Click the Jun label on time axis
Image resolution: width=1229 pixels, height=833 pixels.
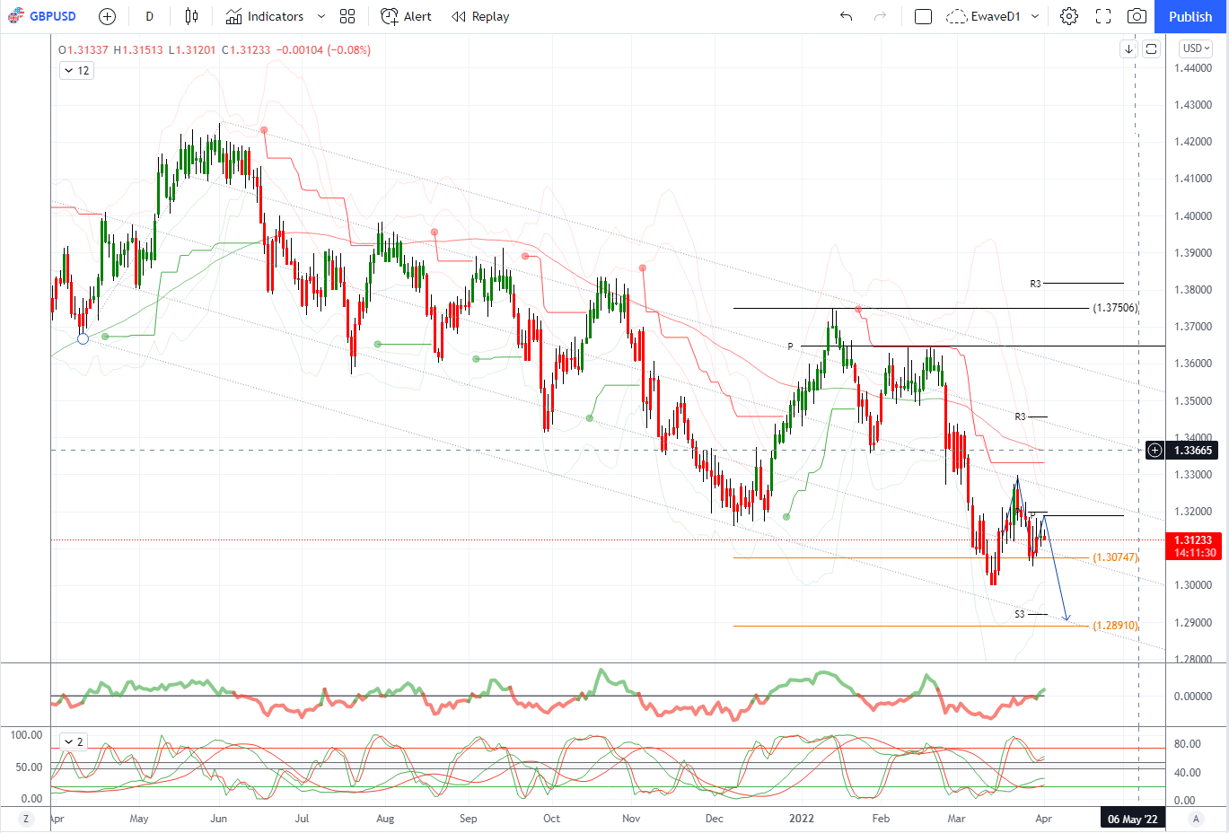tap(218, 819)
